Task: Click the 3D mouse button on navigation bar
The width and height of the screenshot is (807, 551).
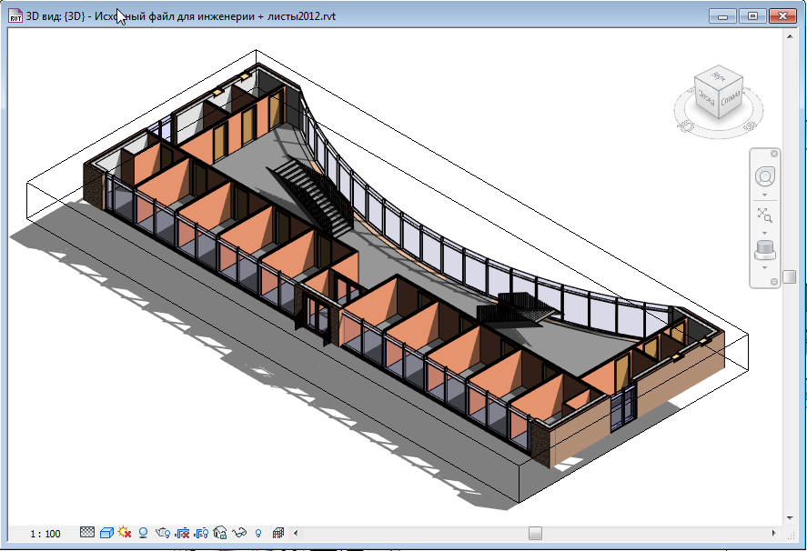Action: point(765,251)
